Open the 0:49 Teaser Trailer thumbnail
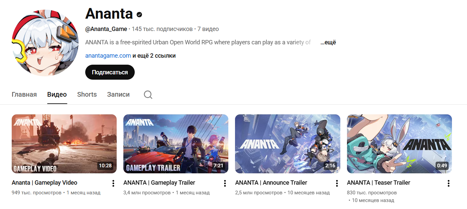 [x=399, y=144]
